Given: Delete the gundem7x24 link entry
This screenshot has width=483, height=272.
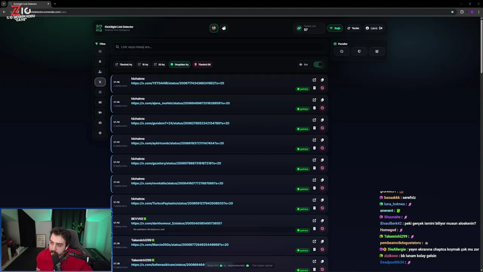Looking at the screenshot, I should [x=314, y=128].
